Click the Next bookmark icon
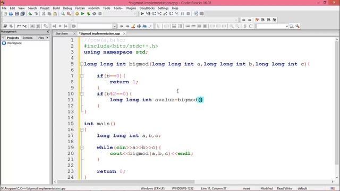 point(269,20)
